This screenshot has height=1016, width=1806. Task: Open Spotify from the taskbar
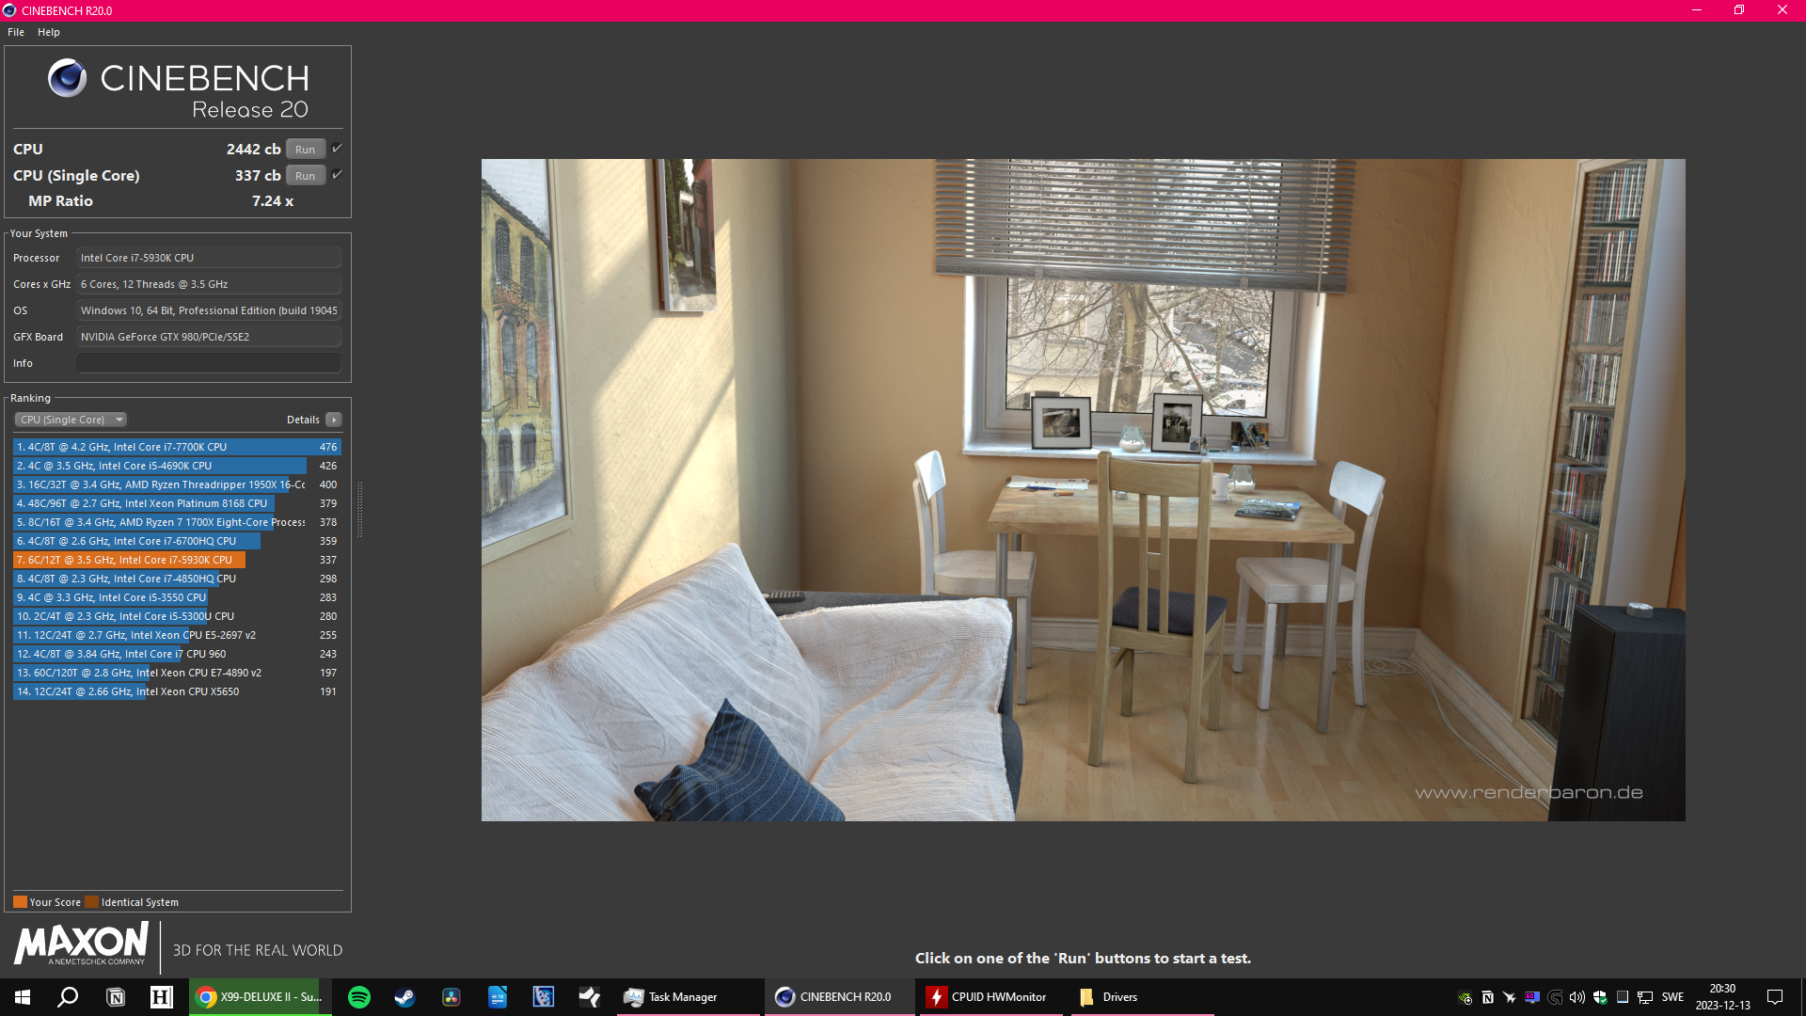(358, 997)
